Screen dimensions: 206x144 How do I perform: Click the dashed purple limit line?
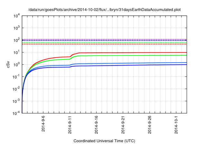click(104, 39)
